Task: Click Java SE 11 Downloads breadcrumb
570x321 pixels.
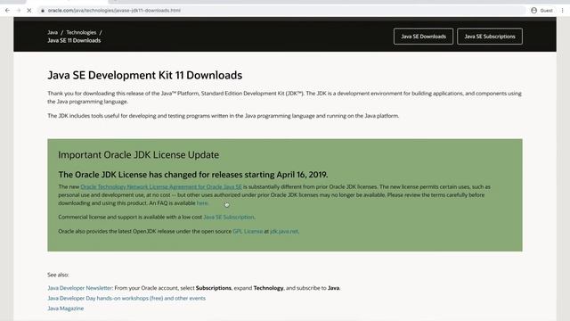Action: pyautogui.click(x=74, y=40)
